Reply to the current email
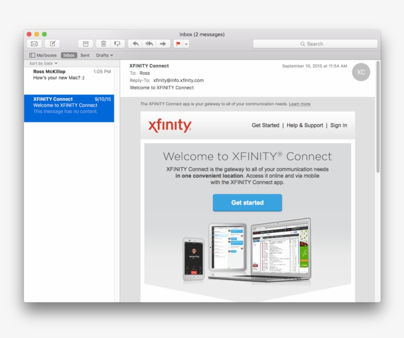Screen dimensions: 404x338 [x=135, y=44]
